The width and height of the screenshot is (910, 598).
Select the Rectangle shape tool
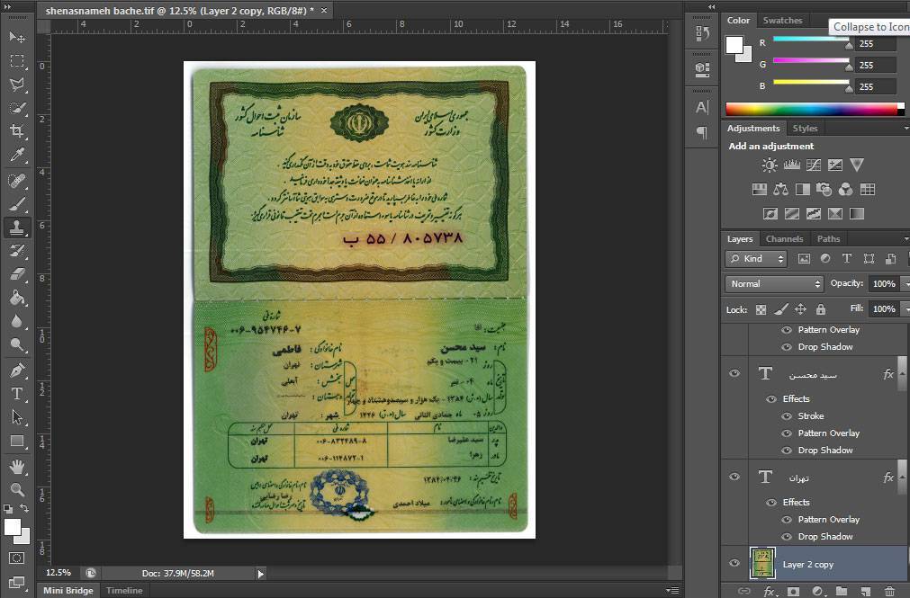coord(17,442)
